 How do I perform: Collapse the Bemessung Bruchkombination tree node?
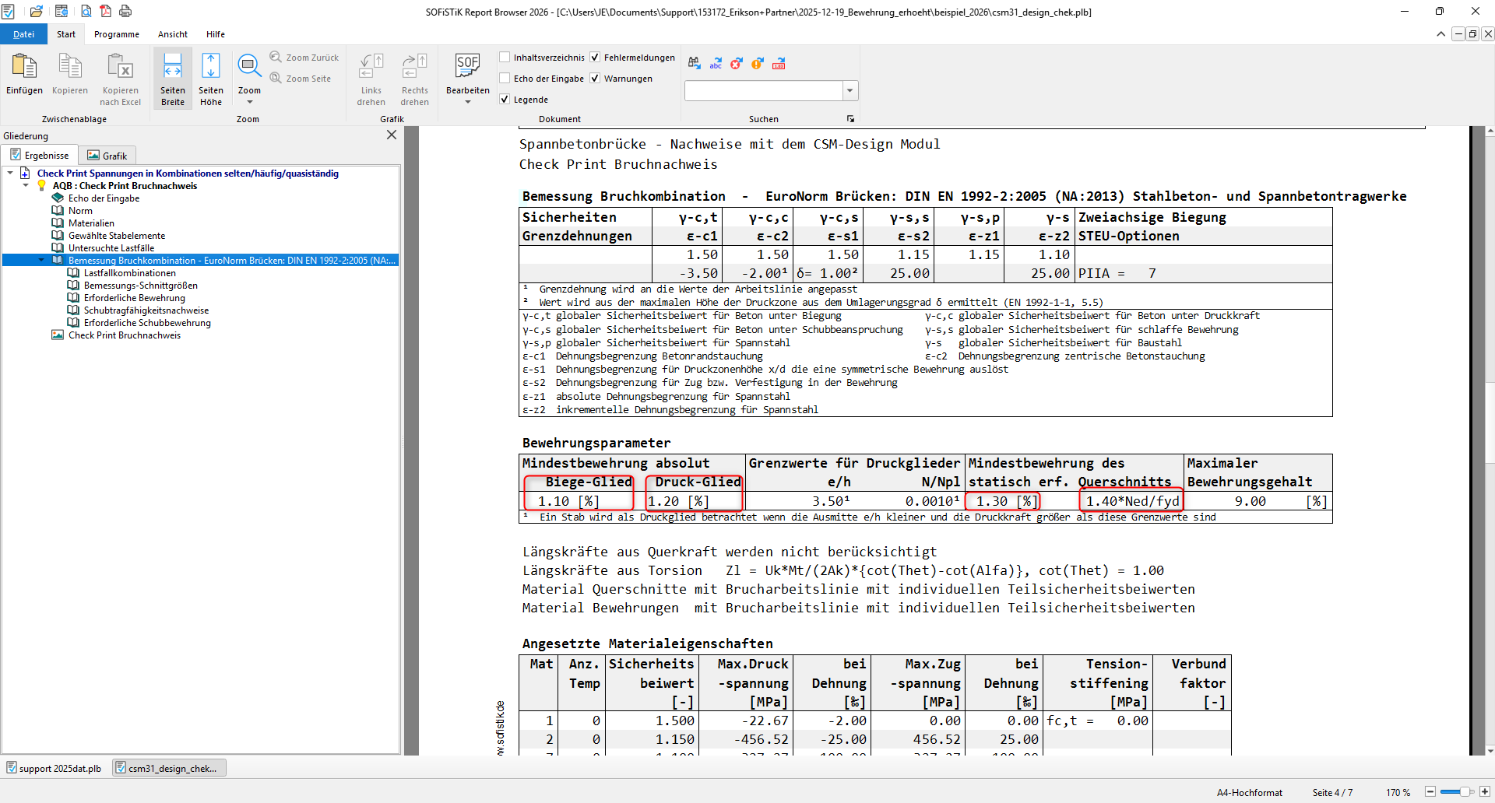(41, 261)
